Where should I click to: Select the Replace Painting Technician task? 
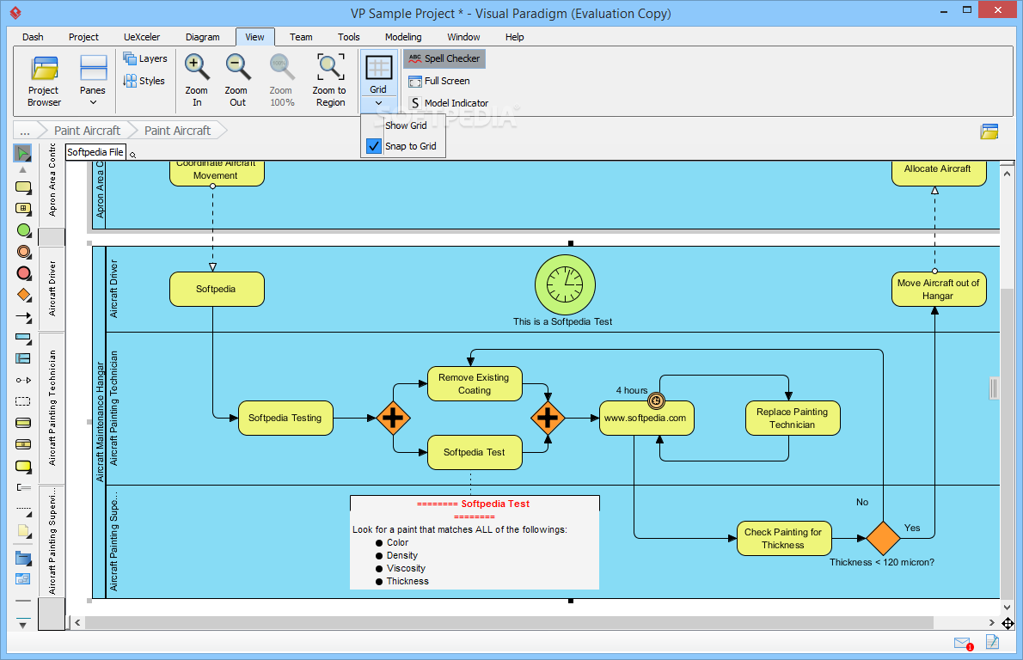(x=792, y=418)
